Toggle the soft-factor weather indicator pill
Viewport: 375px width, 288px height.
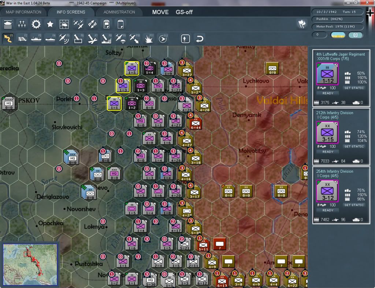coord(338,35)
